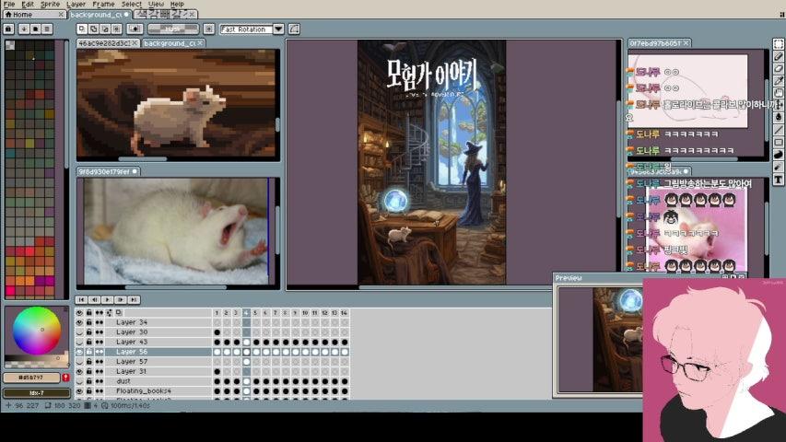Pick the Eyedropper tool

(780, 81)
